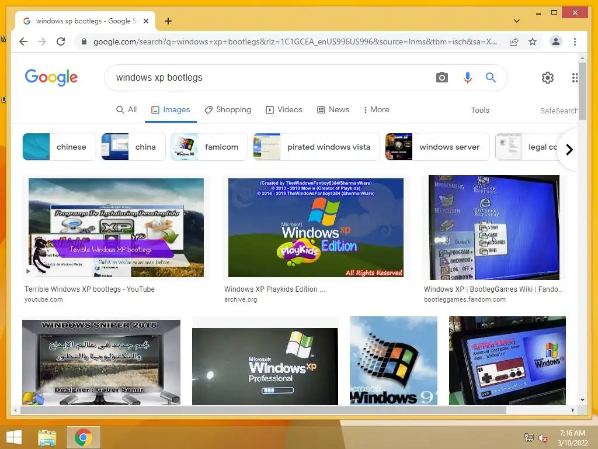The height and width of the screenshot is (449, 598).
Task: Open 'Terrible Windows XP bootlegs' video thumbnail
Action: tap(116, 227)
